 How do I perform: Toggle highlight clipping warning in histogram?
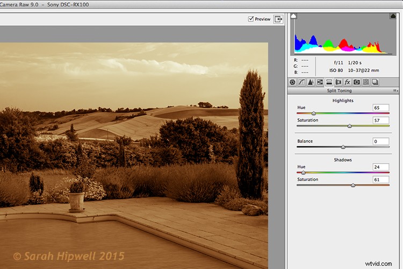click(393, 16)
